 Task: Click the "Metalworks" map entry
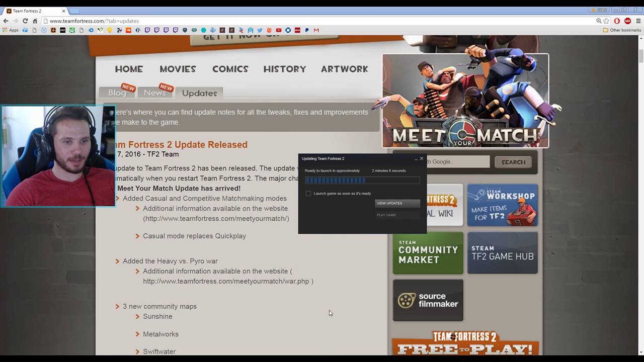(160, 334)
